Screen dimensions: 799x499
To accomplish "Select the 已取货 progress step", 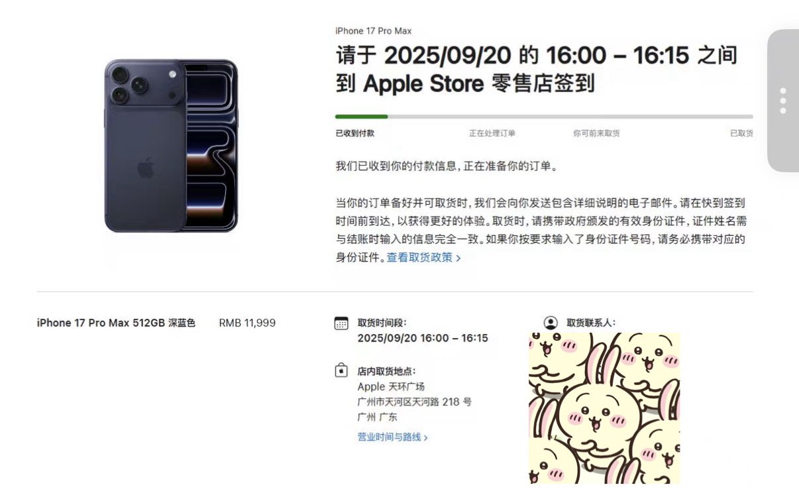I will tap(741, 133).
